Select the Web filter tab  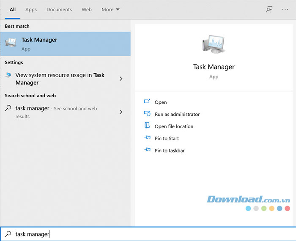pyautogui.click(x=87, y=9)
